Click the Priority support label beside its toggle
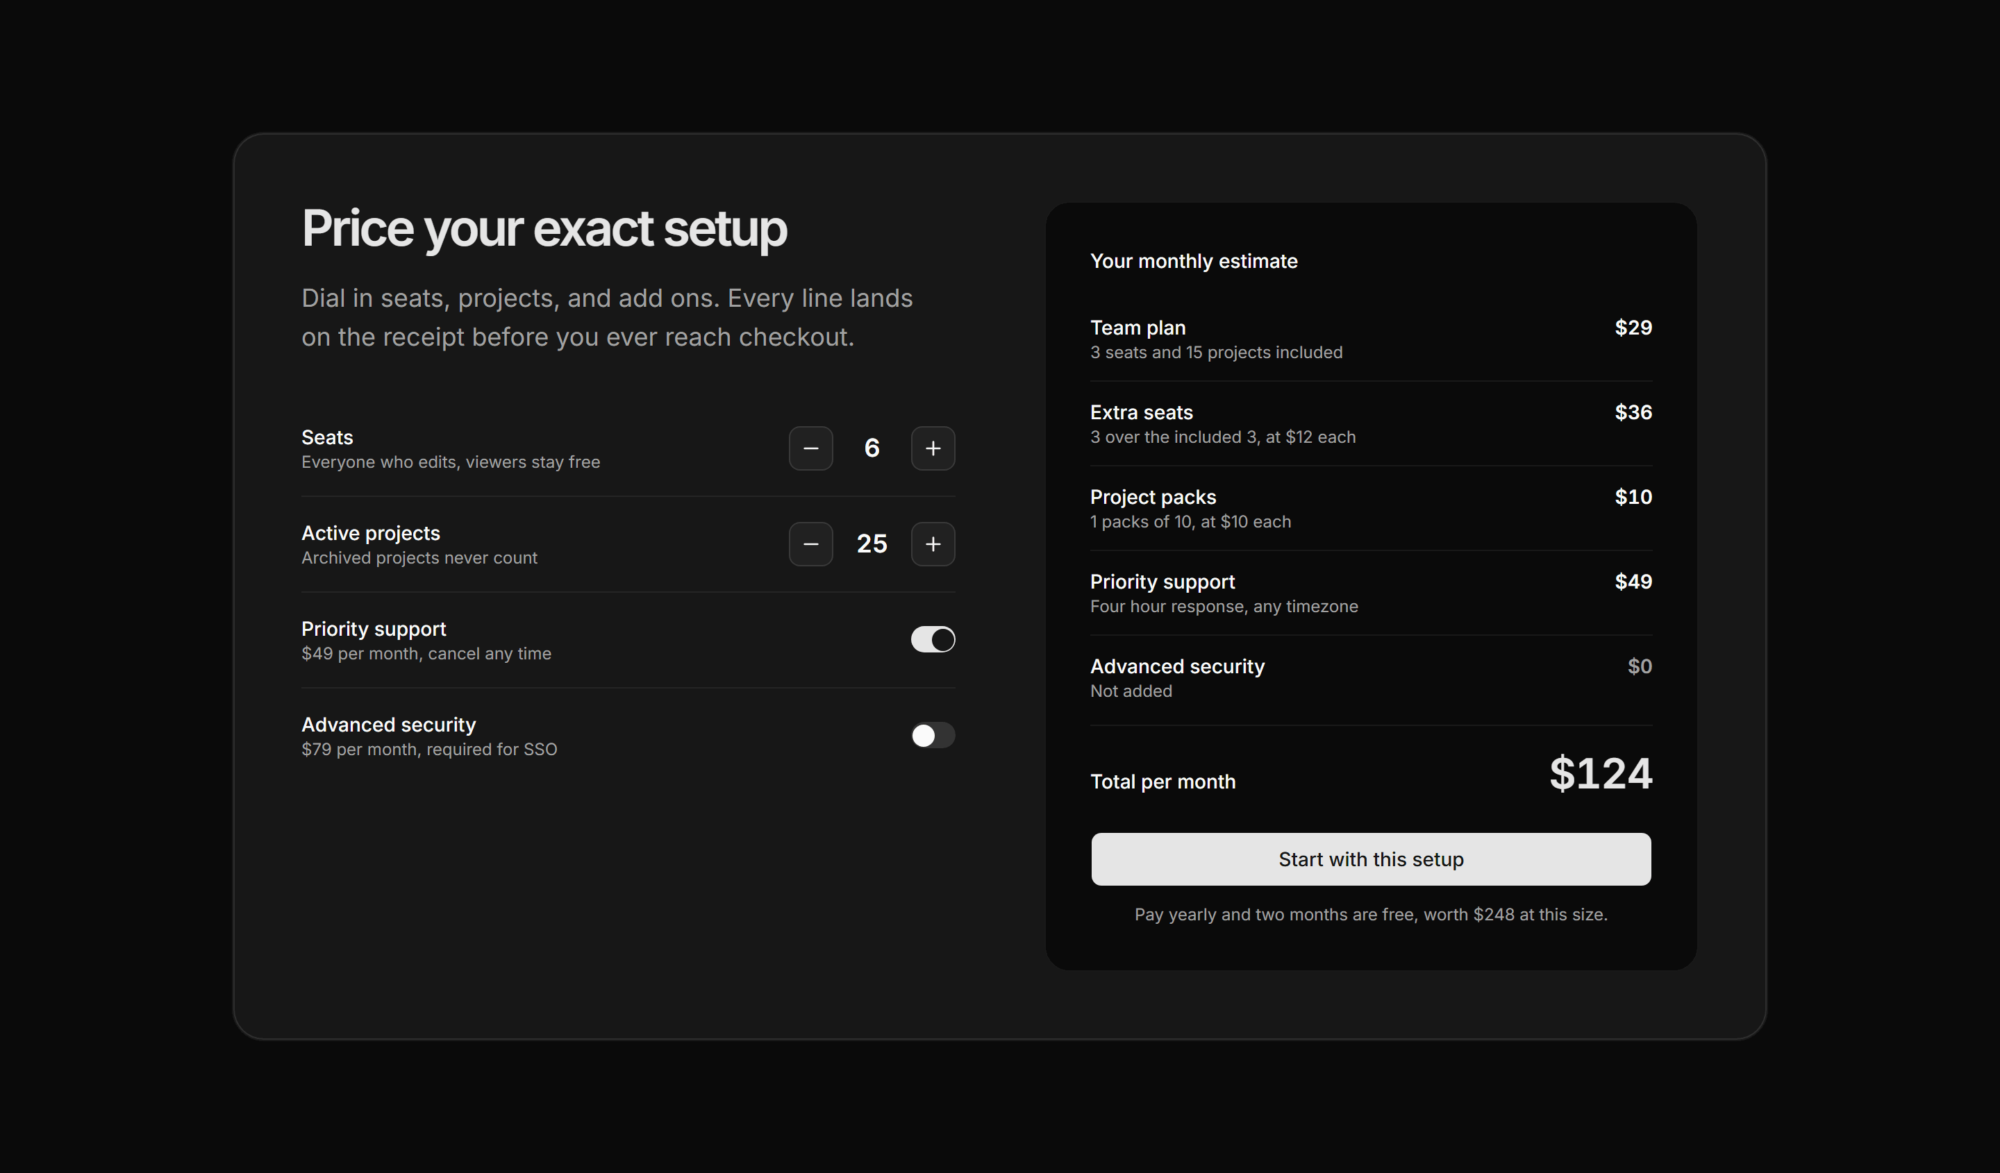The image size is (2000, 1173). pyautogui.click(x=374, y=629)
